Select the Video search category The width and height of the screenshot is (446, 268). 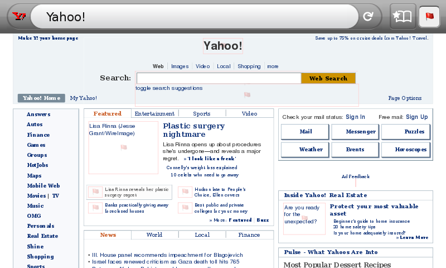pyautogui.click(x=202, y=66)
